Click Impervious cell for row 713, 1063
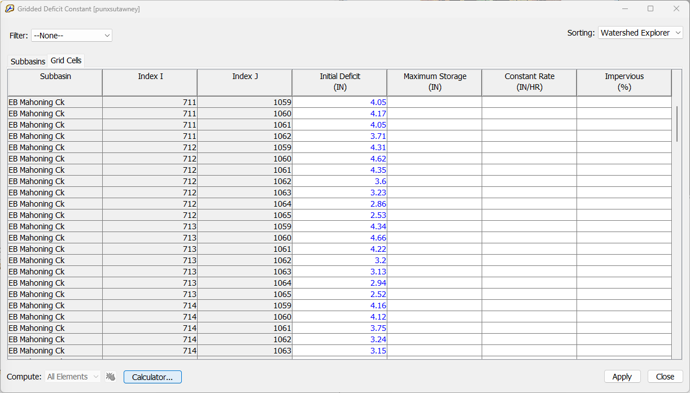690x393 pixels. point(625,272)
